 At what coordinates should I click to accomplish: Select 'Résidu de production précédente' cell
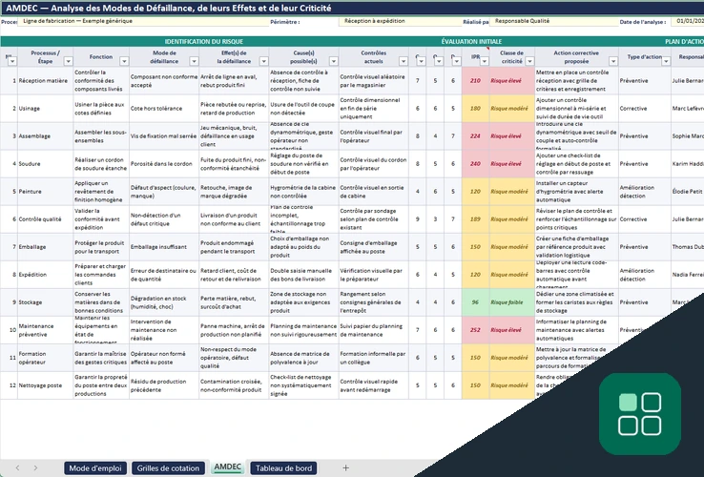click(x=164, y=385)
